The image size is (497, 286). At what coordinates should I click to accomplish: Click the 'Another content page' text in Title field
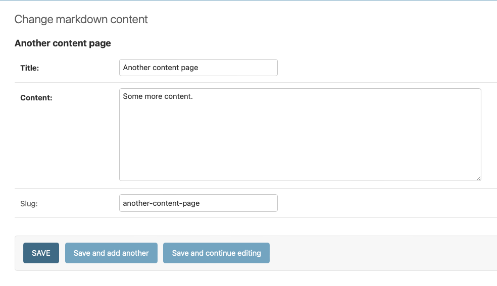click(x=161, y=68)
